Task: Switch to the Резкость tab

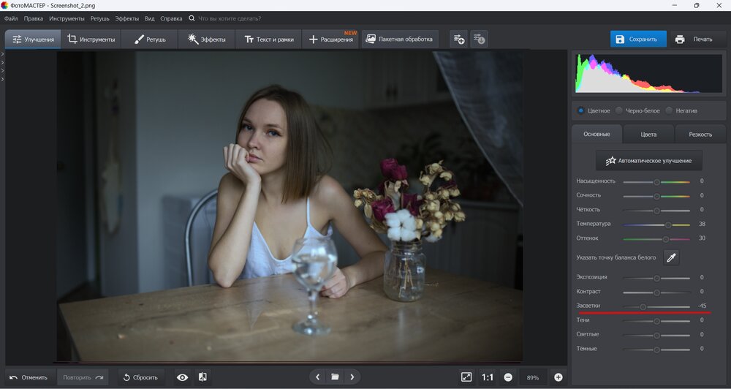Action: (700, 135)
